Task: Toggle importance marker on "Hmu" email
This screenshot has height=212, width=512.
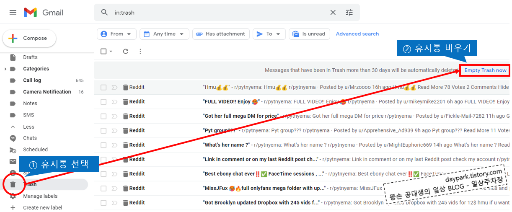Action: pyautogui.click(x=114, y=88)
